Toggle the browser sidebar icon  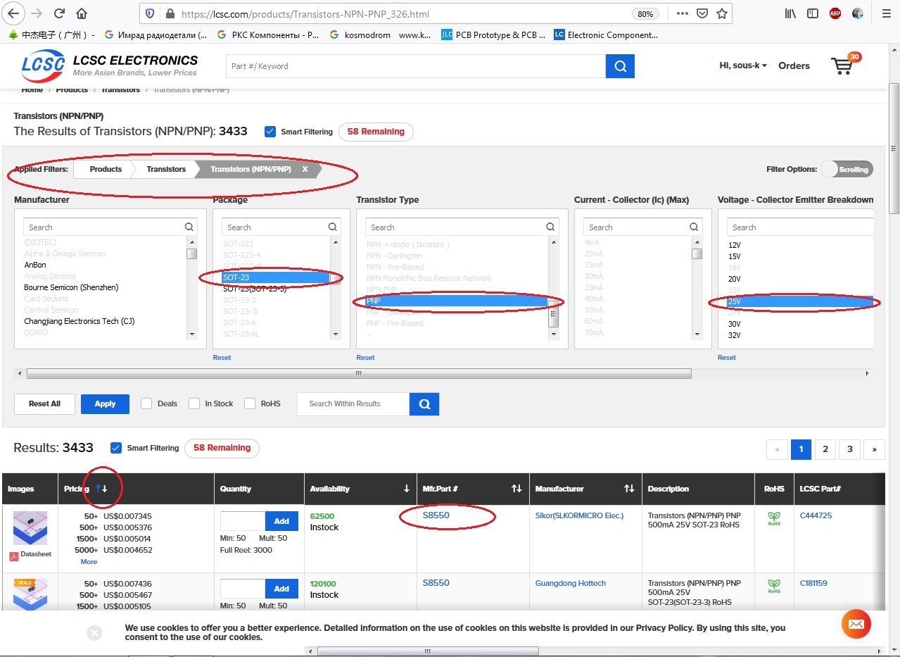(x=813, y=13)
